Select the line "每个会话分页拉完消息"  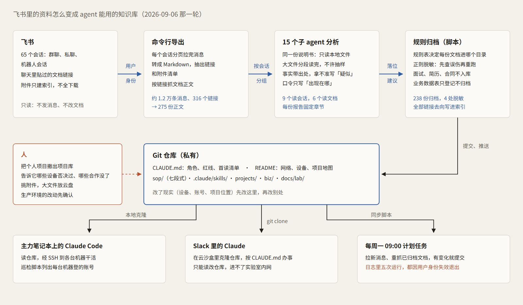[x=178, y=55]
